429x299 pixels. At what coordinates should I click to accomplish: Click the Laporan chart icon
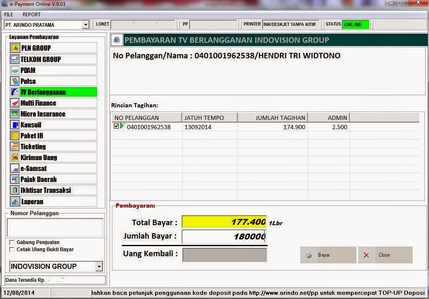[15, 202]
